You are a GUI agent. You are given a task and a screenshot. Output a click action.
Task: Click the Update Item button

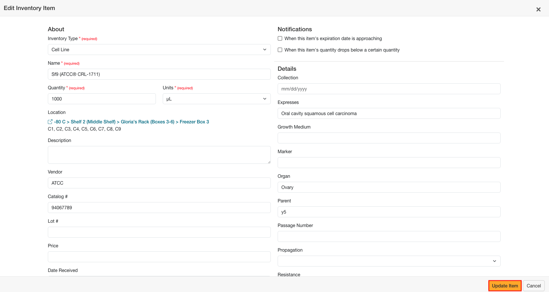tap(505, 286)
